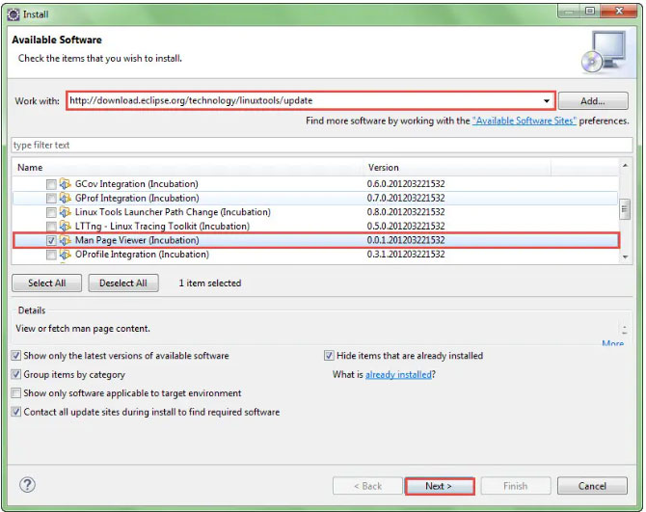Click the GProf Integration feature icon
Screen dimensions: 646x512
coord(66,198)
